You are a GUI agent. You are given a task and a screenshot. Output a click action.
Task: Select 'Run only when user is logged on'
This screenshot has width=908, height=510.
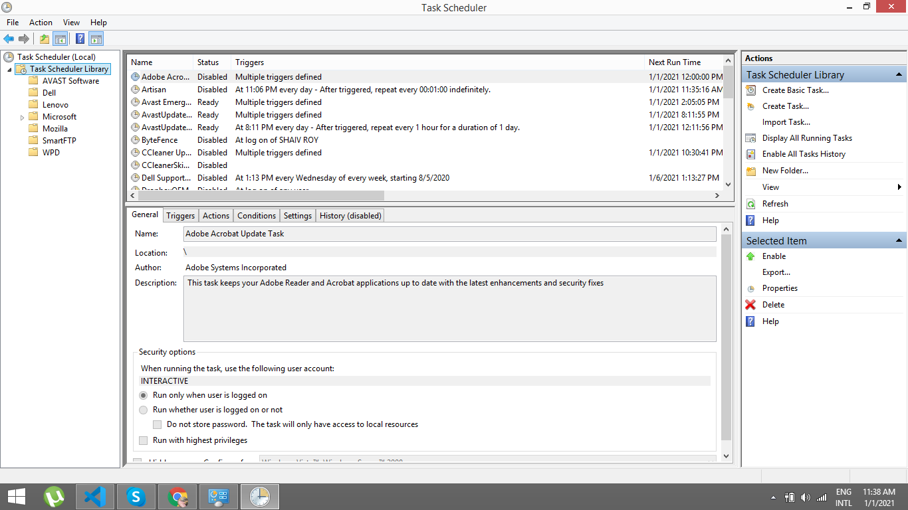tap(144, 395)
